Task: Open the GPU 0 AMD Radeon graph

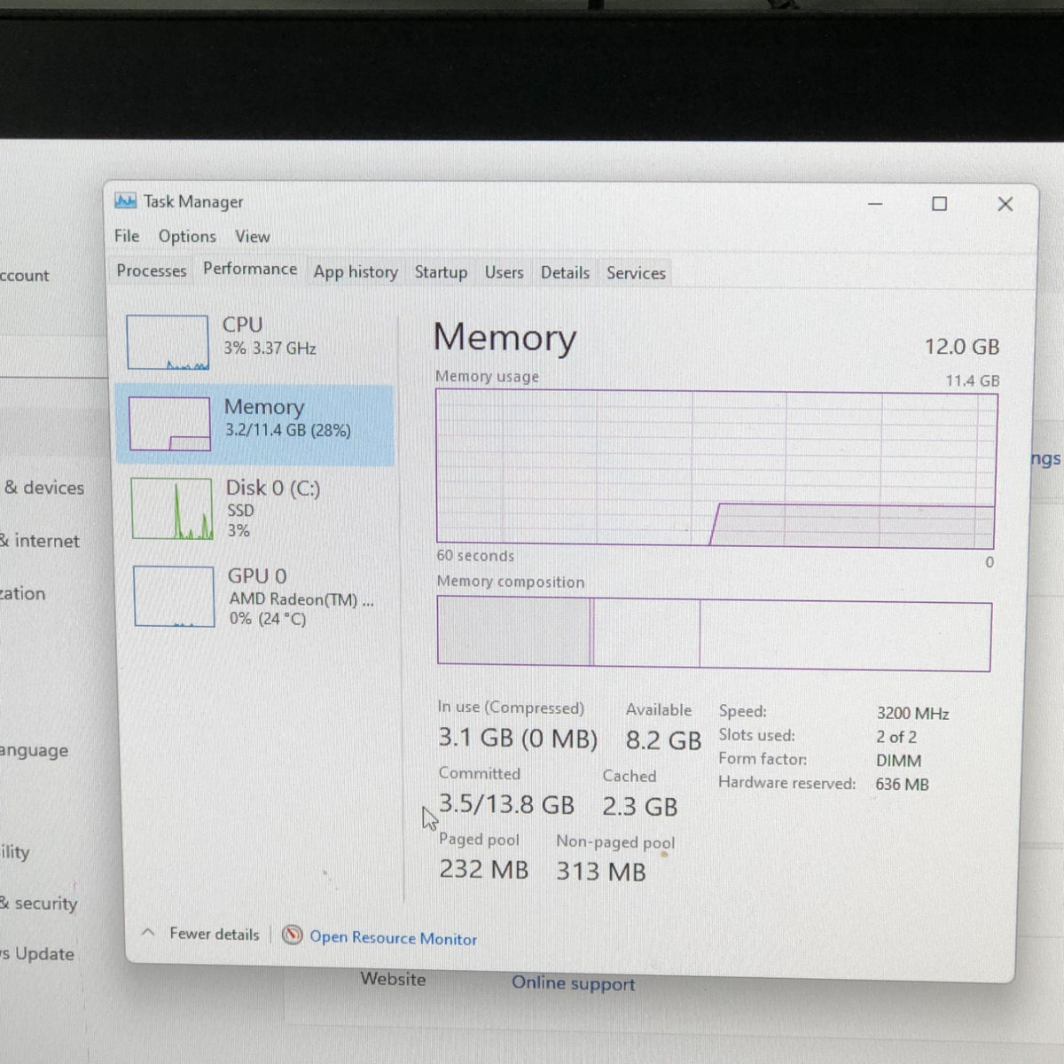Action: tap(175, 597)
